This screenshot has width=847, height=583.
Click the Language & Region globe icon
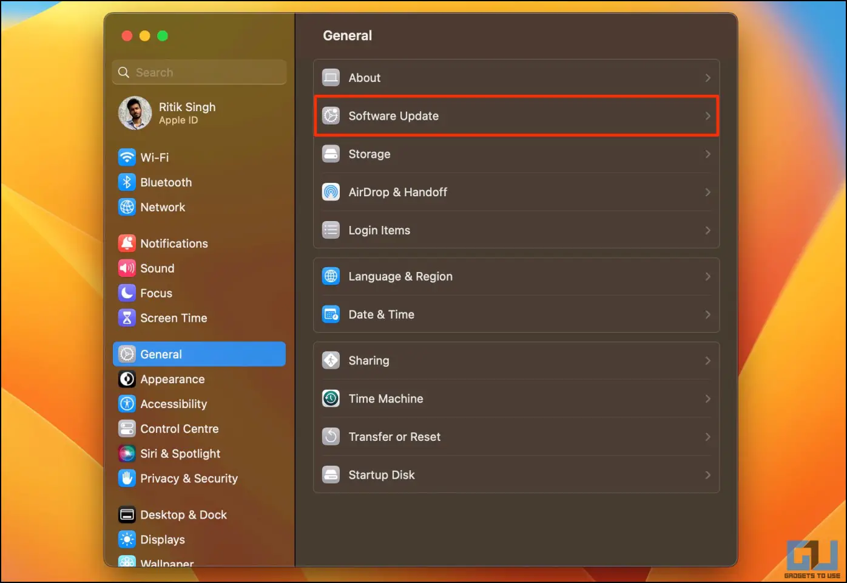coord(331,276)
